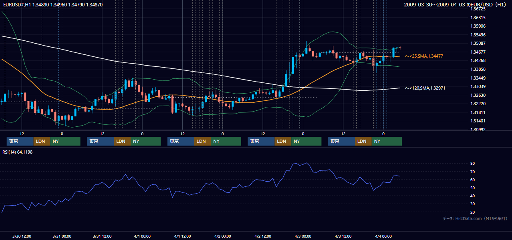Select the 東京 session block for 3/31
Viewport: 512px width, 240px height.
tap(101, 141)
